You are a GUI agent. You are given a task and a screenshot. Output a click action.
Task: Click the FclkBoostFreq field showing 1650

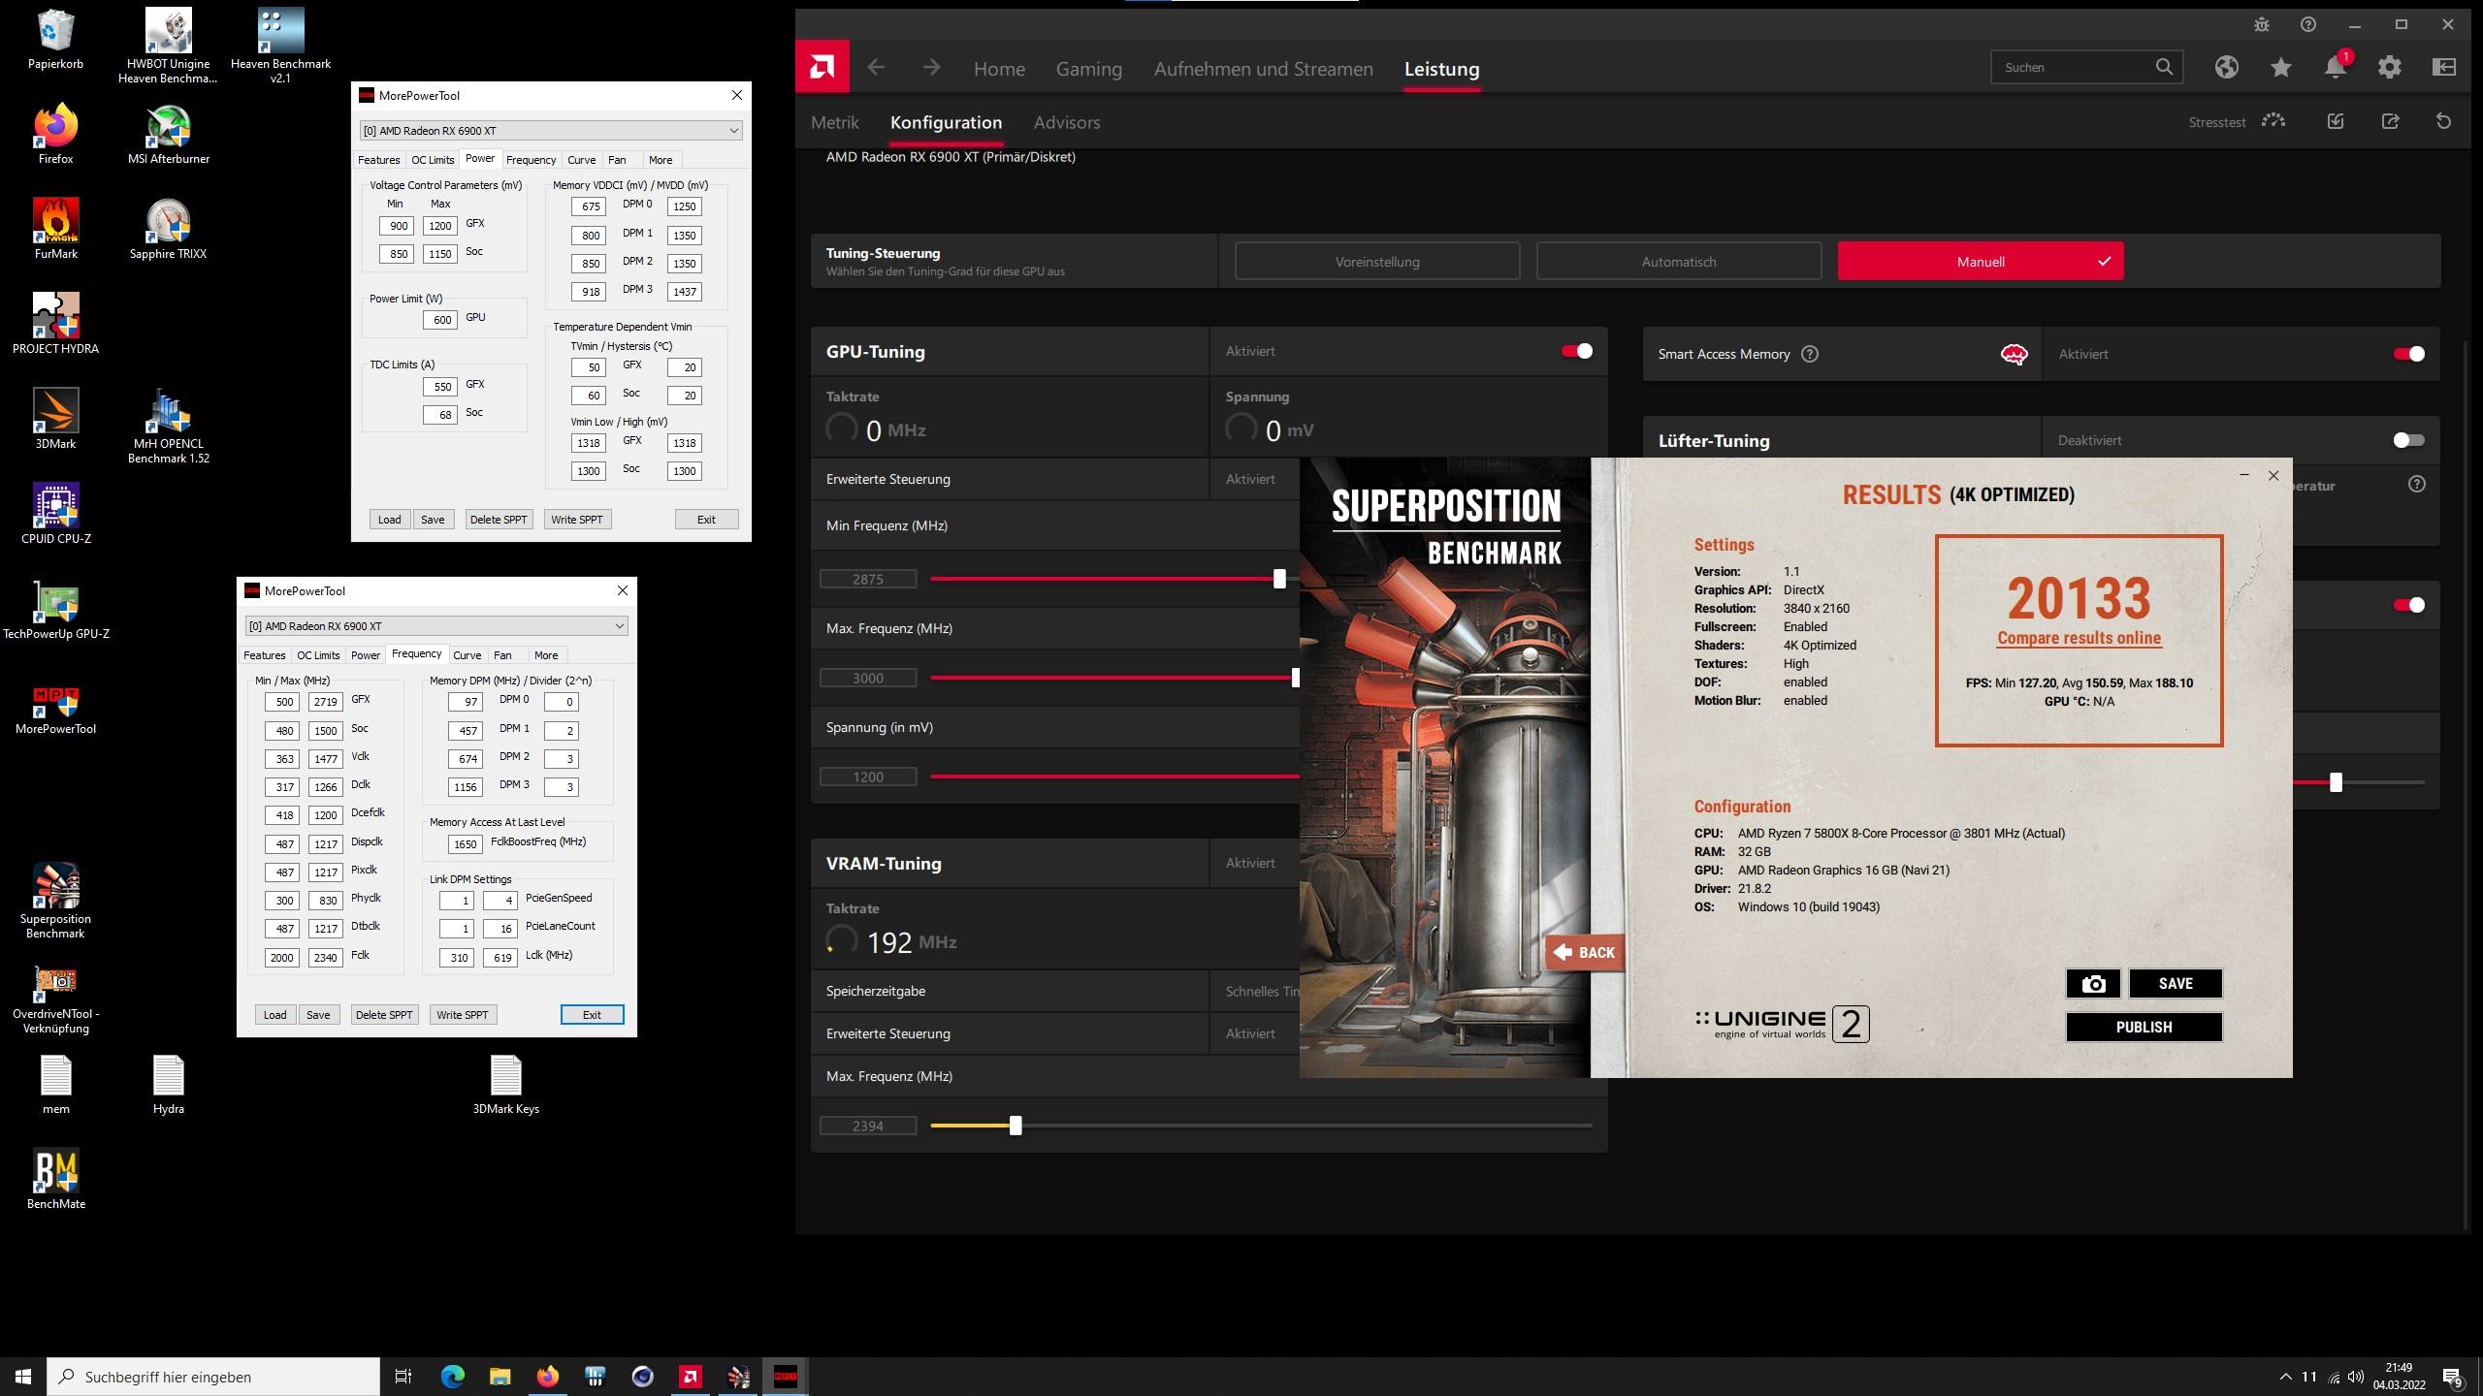pos(466,844)
